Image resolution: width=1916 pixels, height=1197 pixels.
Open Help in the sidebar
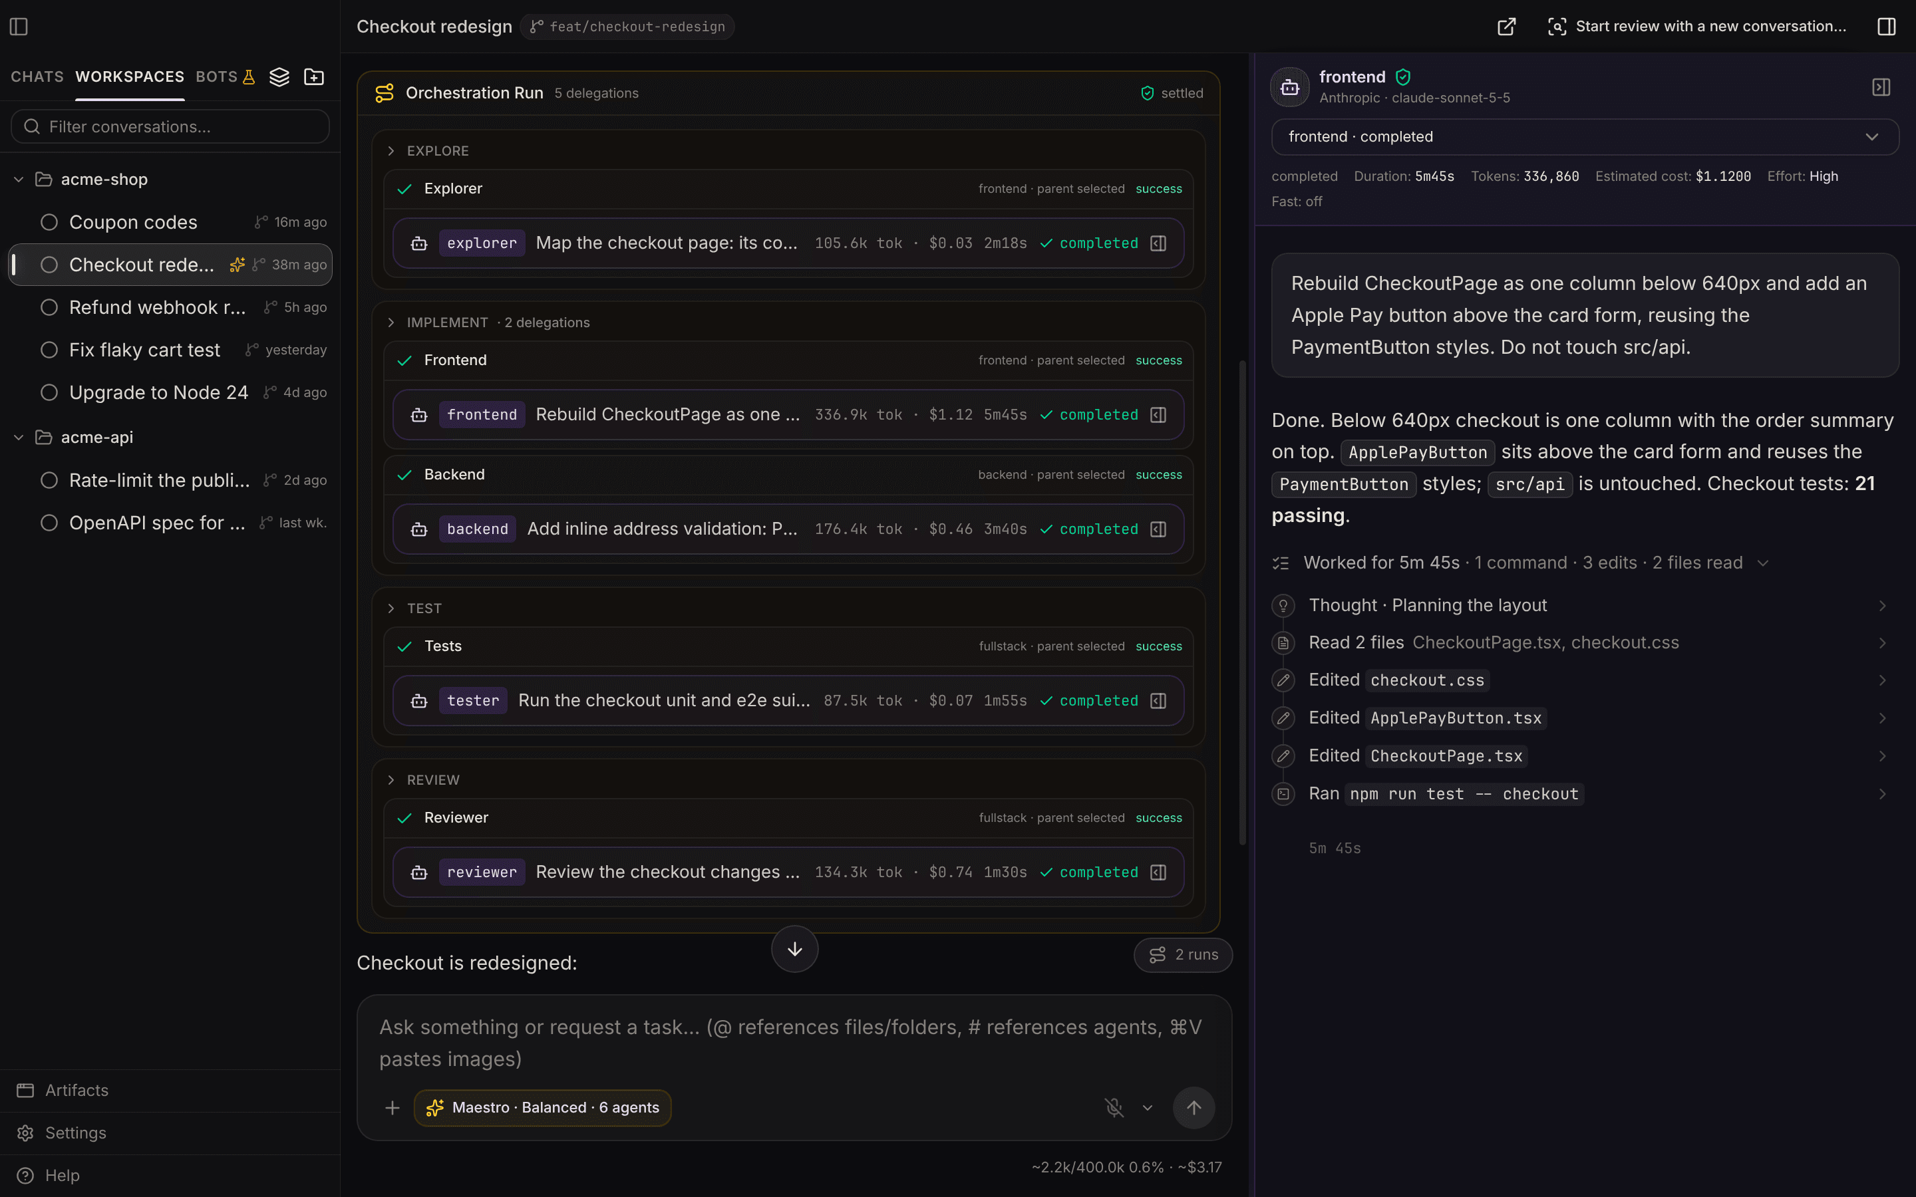170,1176
